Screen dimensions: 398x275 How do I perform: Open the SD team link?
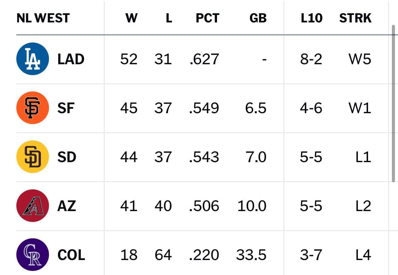[67, 157]
